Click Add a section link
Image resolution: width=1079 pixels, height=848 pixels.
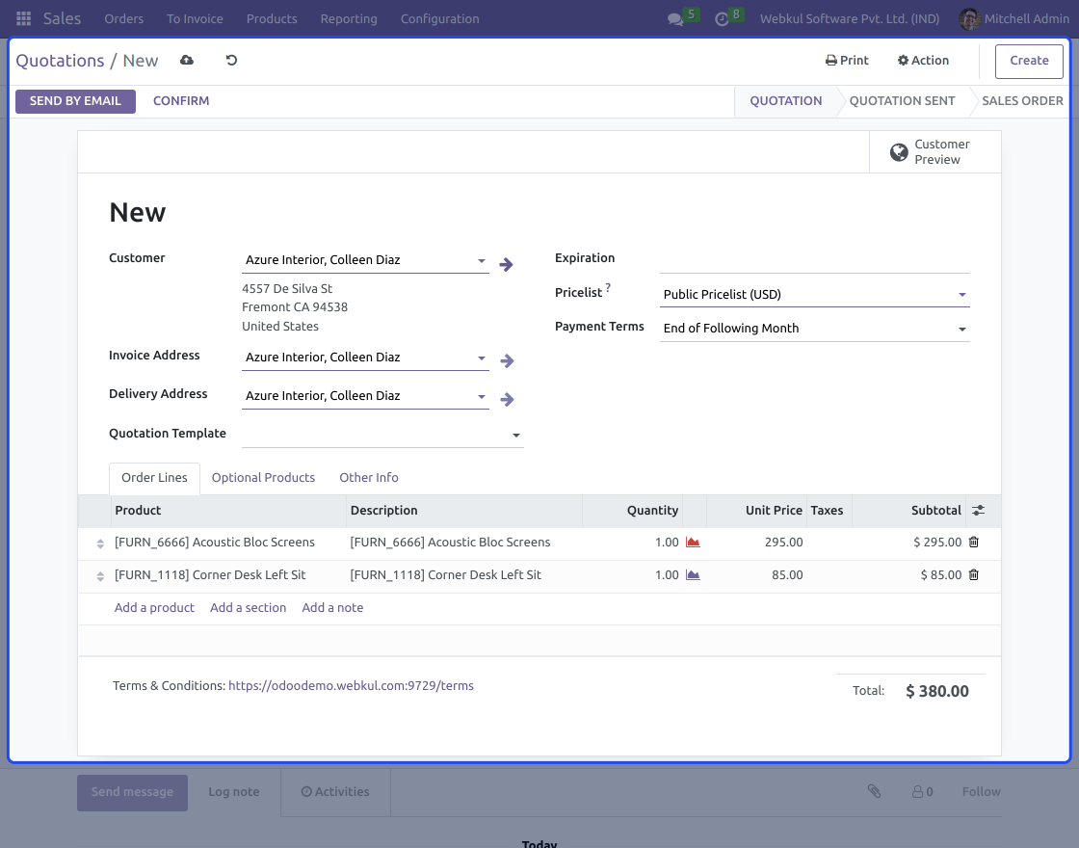248,608
